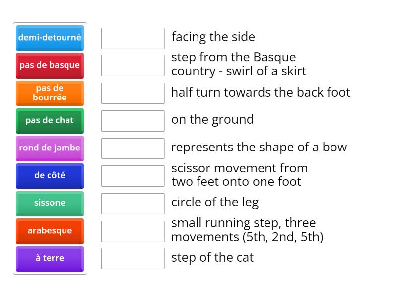Screen dimensions: 397x297
Task: Click the box beside 'shape of a bow'
Action: (x=133, y=148)
